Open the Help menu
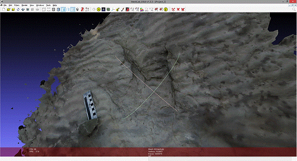297x161 pixels. [x=54, y=5]
